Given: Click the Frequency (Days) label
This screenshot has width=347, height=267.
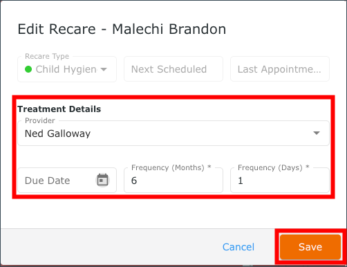Looking at the screenshot, I should 274,167.
